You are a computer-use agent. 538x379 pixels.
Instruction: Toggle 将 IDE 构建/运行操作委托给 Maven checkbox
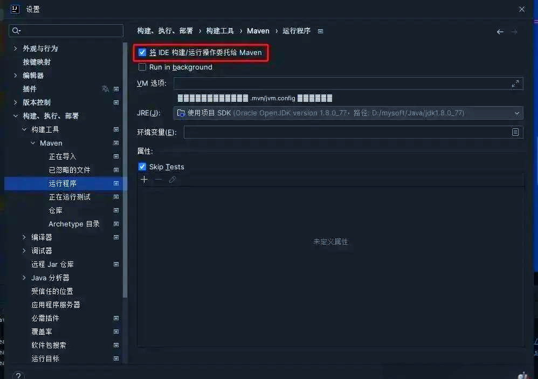(142, 52)
